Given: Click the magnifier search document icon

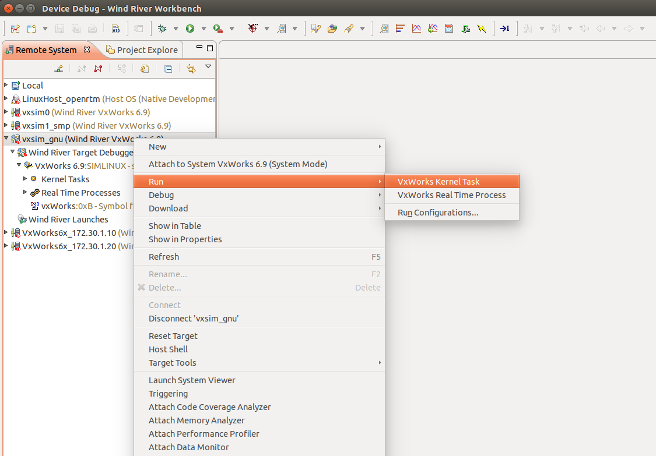Looking at the screenshot, I should (x=282, y=29).
